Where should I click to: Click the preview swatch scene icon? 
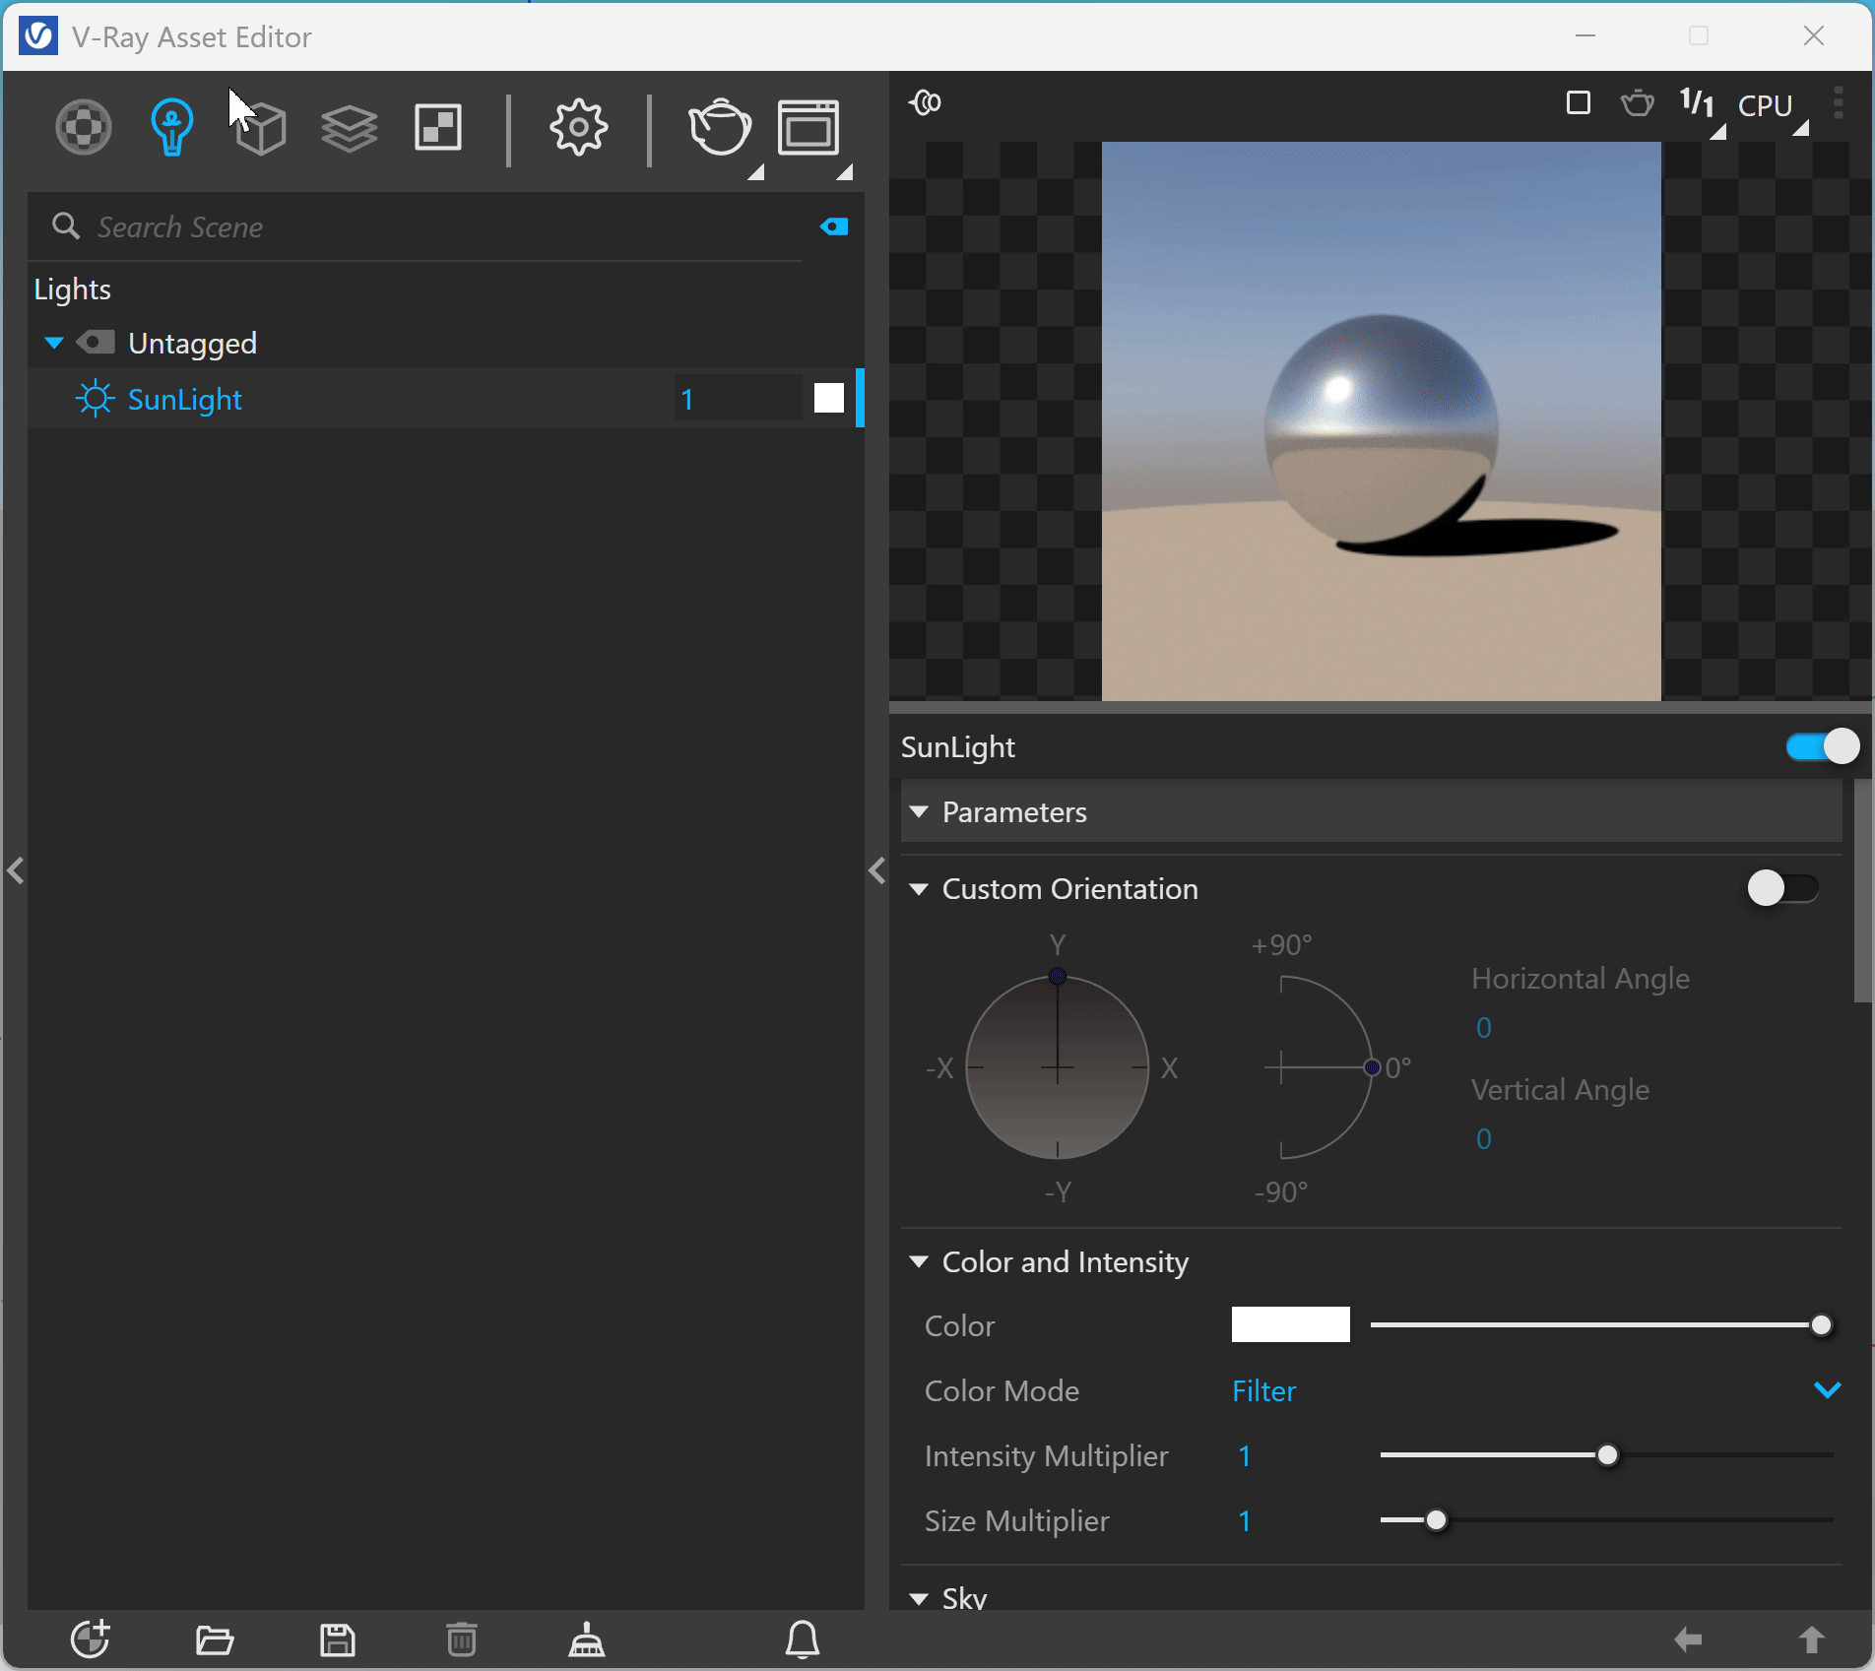[x=926, y=102]
